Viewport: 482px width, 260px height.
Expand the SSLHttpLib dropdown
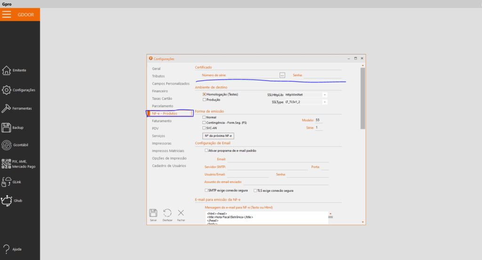point(324,95)
